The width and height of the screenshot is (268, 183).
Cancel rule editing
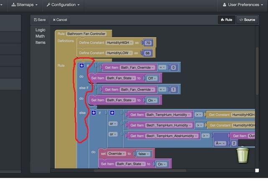60,20
